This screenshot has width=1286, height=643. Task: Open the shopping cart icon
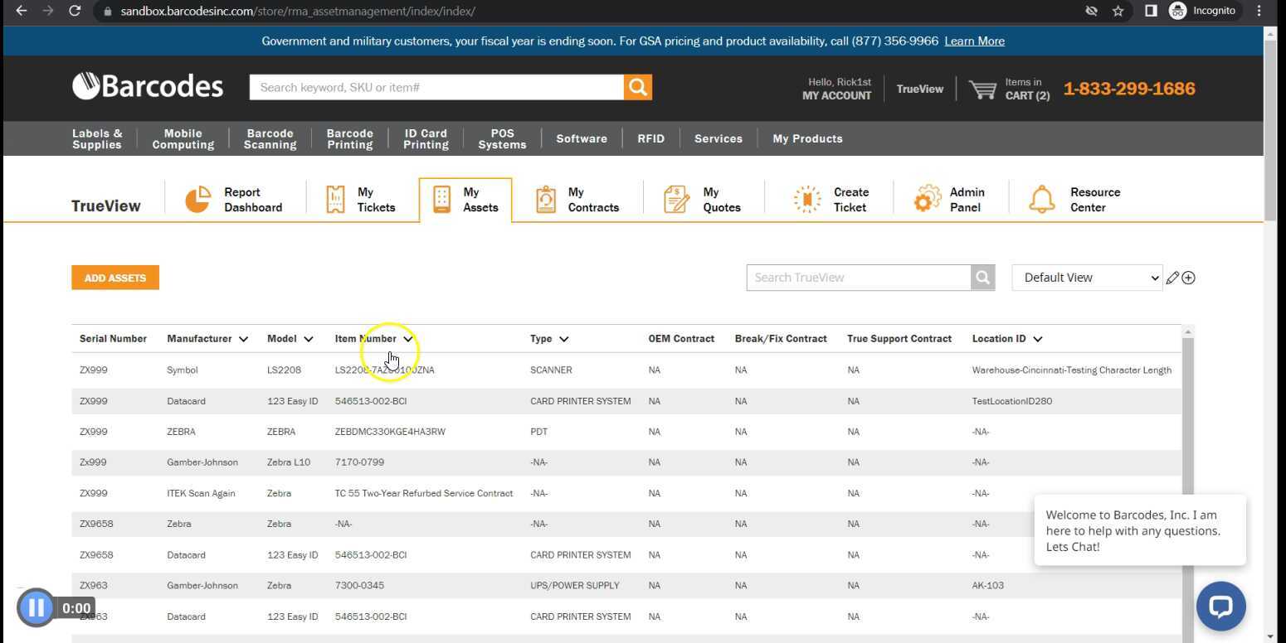pos(982,89)
